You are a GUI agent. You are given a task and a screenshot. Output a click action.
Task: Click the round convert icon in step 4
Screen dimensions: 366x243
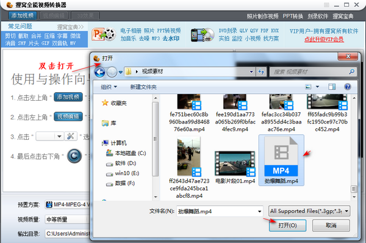point(74,156)
